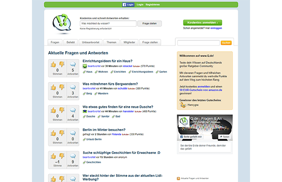Image resolution: width=282 pixels, height=182 pixels.
Task: Thumbs down 'Berlin im Winter besuchen?'
Action: pyautogui.click(x=62, y=133)
